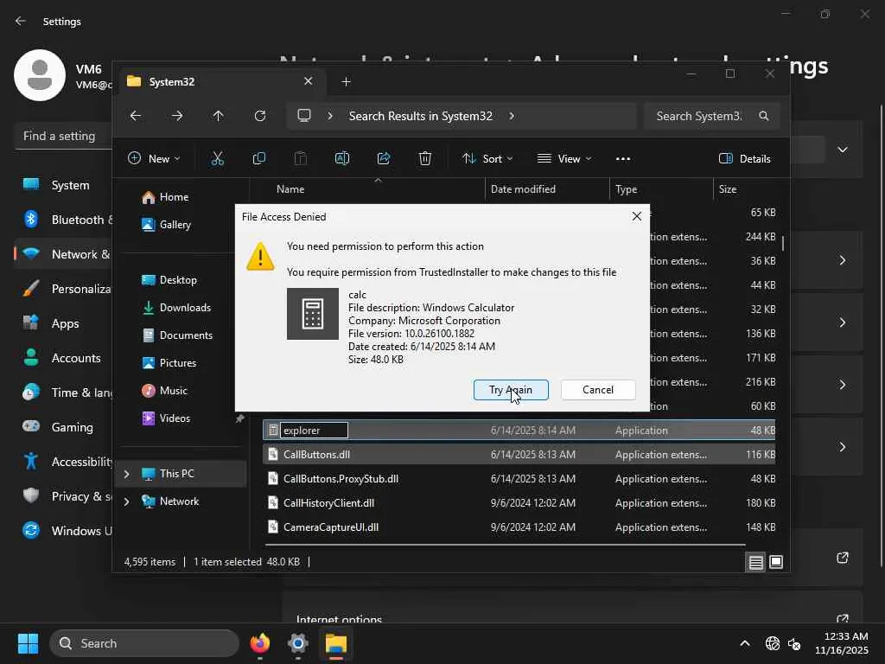Select CallButtons.dll file
The image size is (885, 664).
pyautogui.click(x=519, y=455)
